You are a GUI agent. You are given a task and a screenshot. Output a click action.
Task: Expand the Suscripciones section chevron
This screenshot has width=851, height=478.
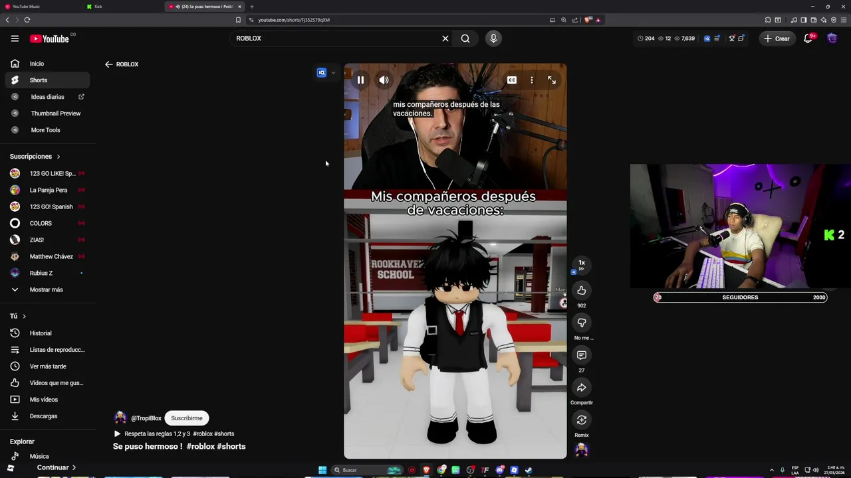pos(59,157)
